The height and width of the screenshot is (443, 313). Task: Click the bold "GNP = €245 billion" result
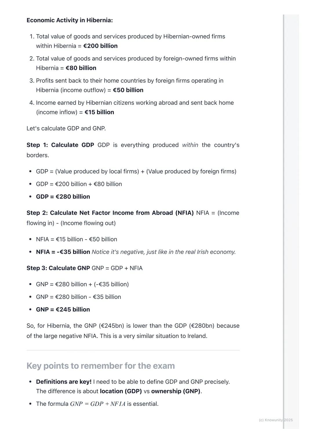[x=63, y=310]
